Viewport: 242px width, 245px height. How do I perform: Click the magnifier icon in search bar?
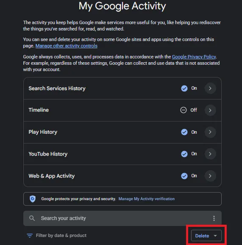32,218
